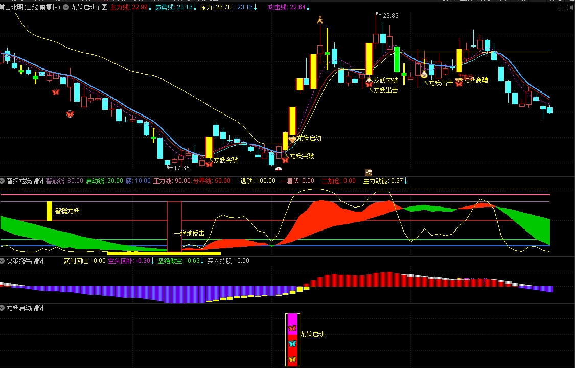Click the orange butterfly at bottom of 龙妖启动副图 bar
The image size is (575, 368).
(x=292, y=359)
